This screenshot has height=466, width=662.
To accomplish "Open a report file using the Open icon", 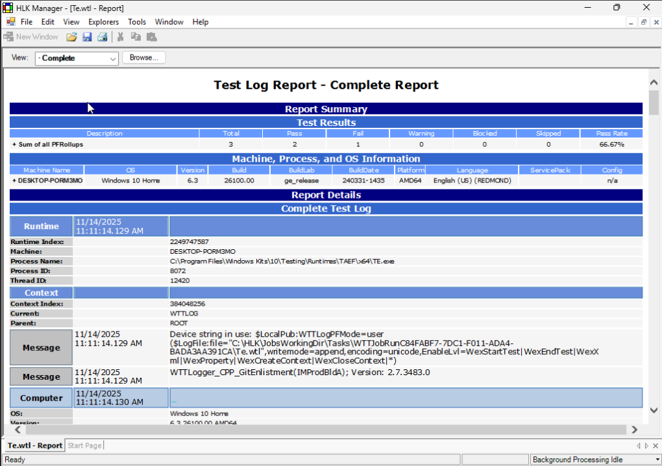I will coord(71,36).
